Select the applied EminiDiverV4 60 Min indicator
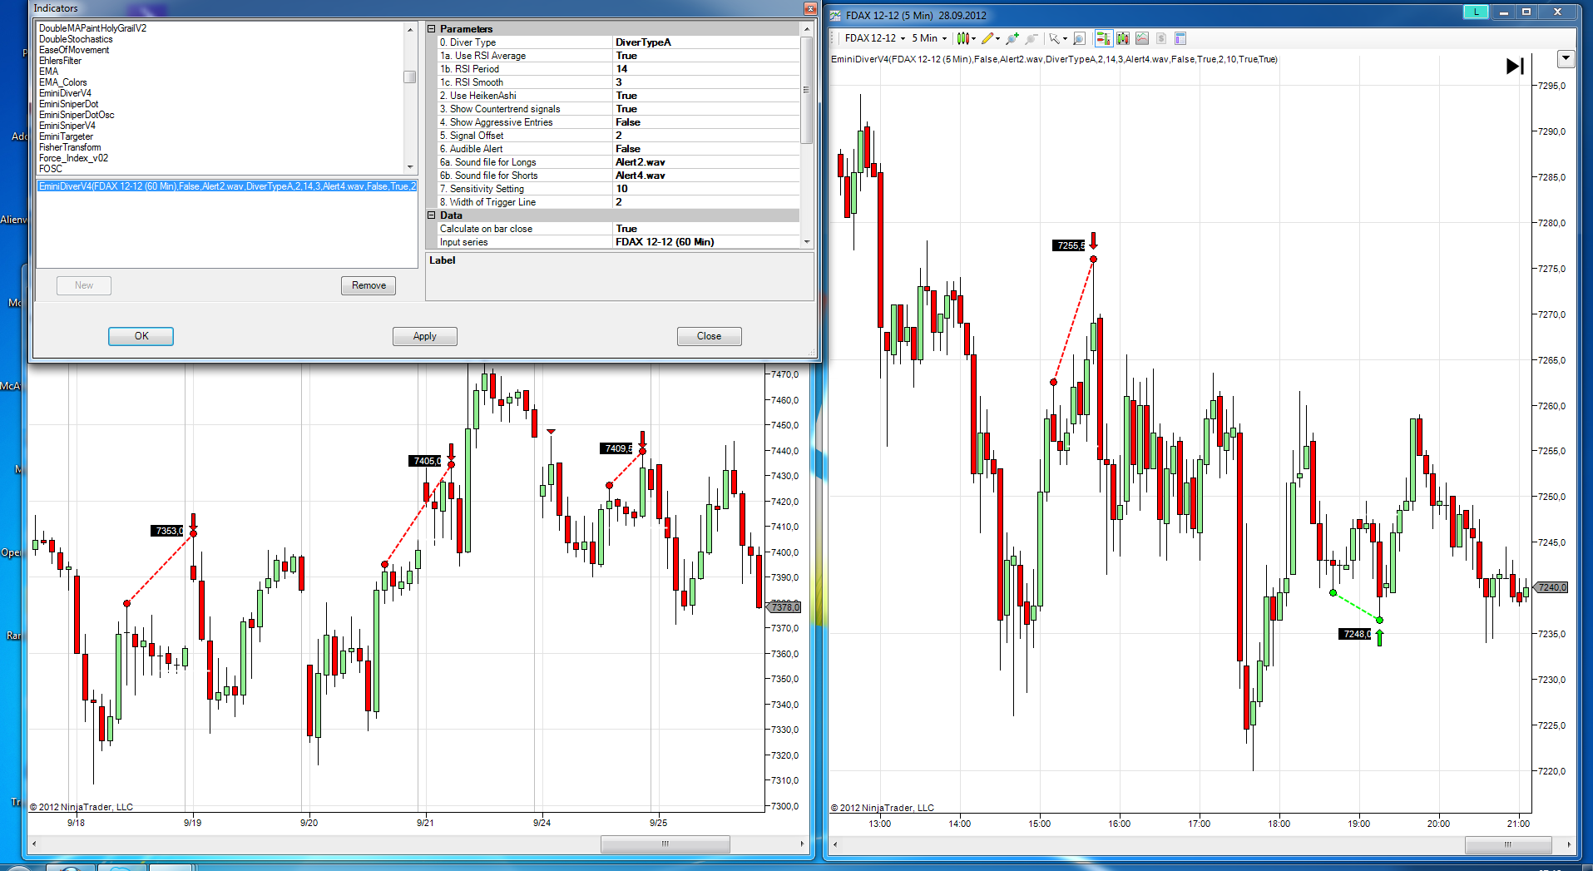 (x=227, y=186)
